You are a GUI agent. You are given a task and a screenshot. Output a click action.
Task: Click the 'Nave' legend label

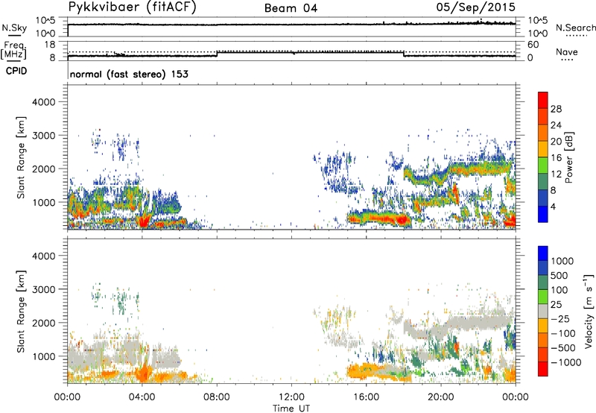point(567,51)
